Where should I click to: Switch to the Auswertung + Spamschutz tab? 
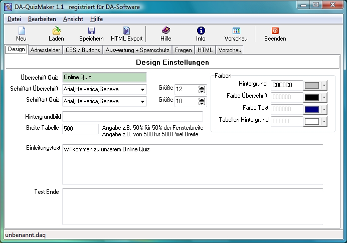click(137, 50)
